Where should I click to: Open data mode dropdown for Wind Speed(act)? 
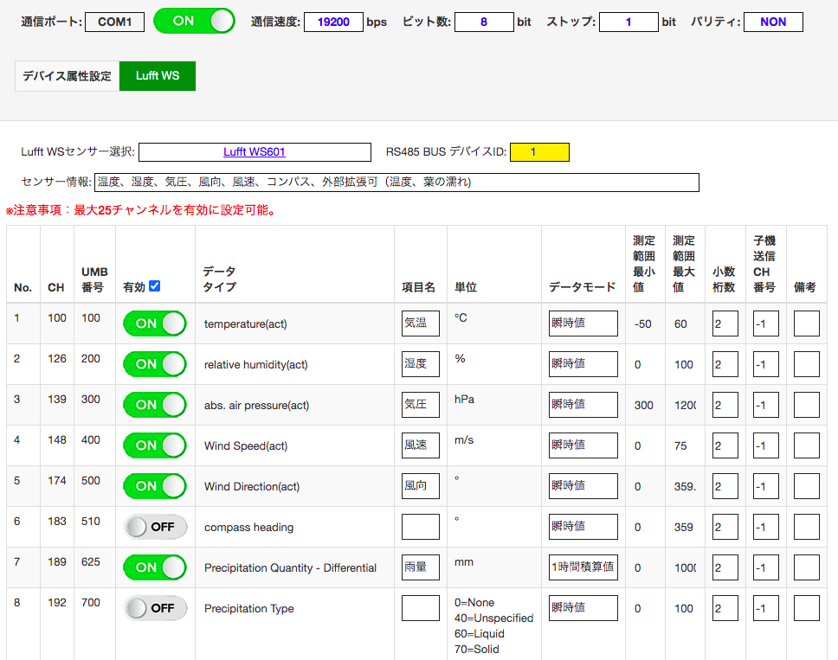coord(583,445)
